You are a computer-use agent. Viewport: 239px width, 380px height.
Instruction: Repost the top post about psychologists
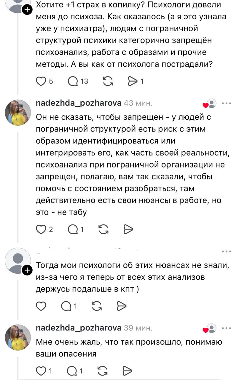coord(107,81)
